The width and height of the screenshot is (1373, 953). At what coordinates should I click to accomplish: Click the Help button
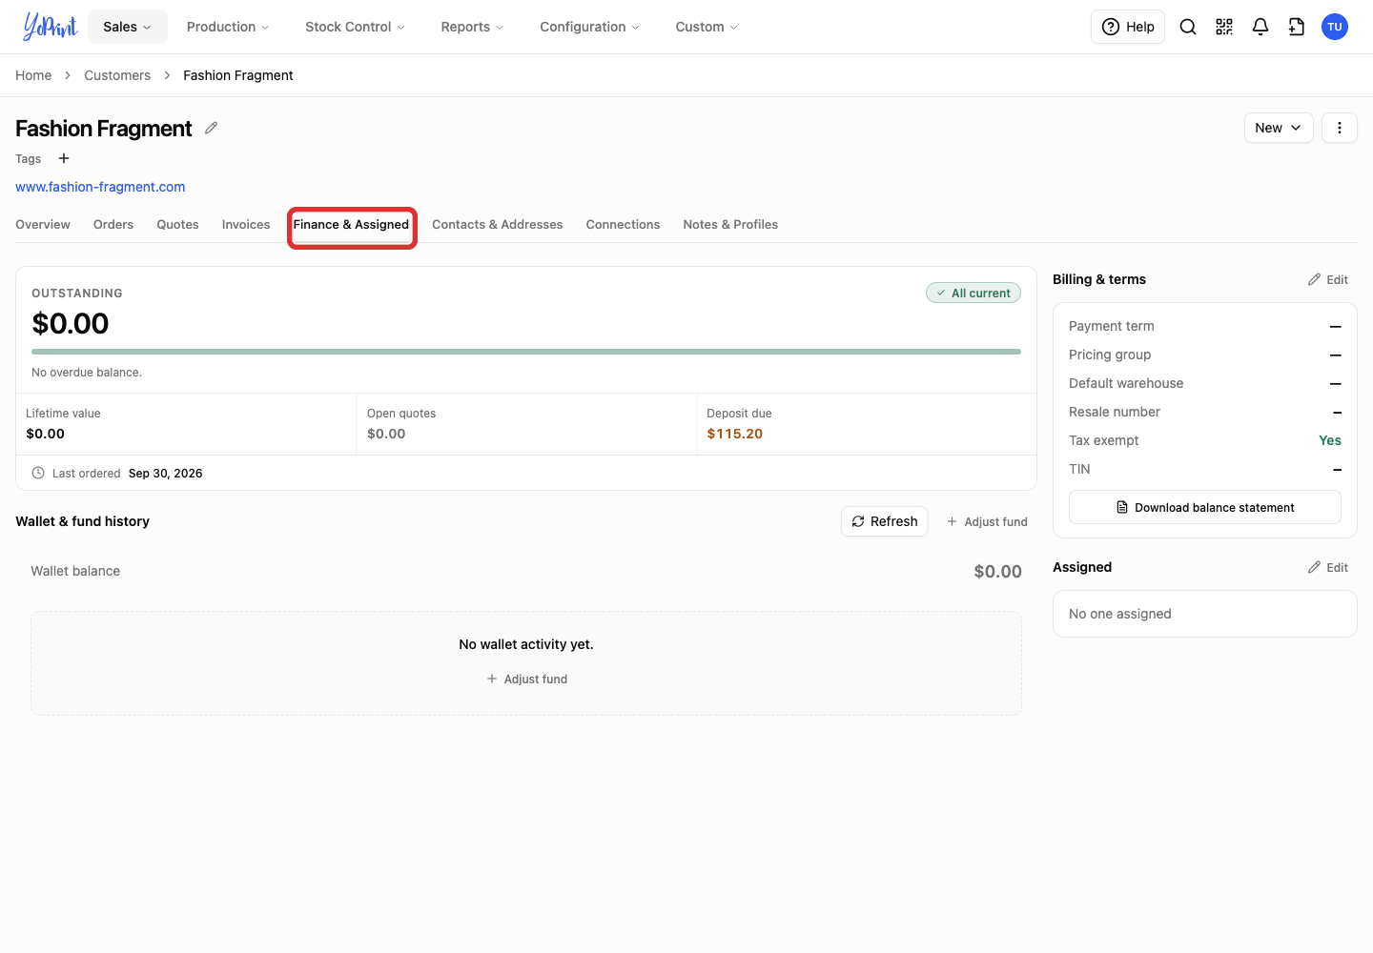(x=1128, y=27)
